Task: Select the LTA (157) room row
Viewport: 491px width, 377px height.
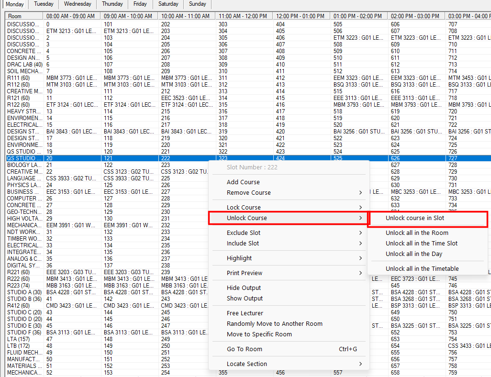Action: (25, 339)
